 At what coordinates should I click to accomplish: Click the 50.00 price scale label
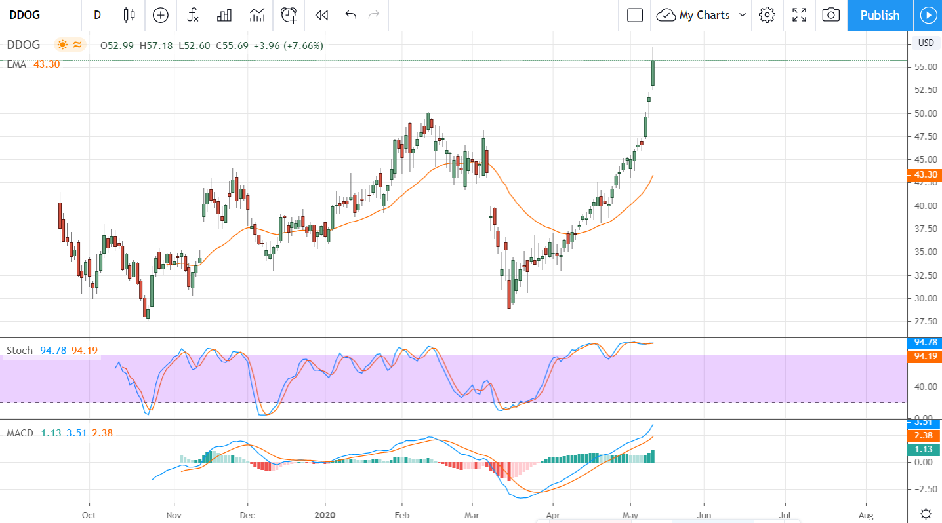click(x=925, y=113)
